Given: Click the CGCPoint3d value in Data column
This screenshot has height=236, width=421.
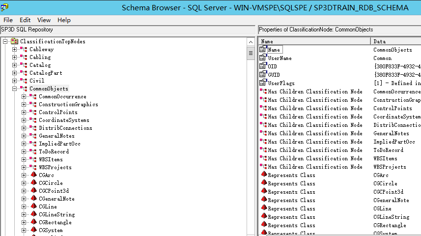Looking at the screenshot, I should [388, 192].
